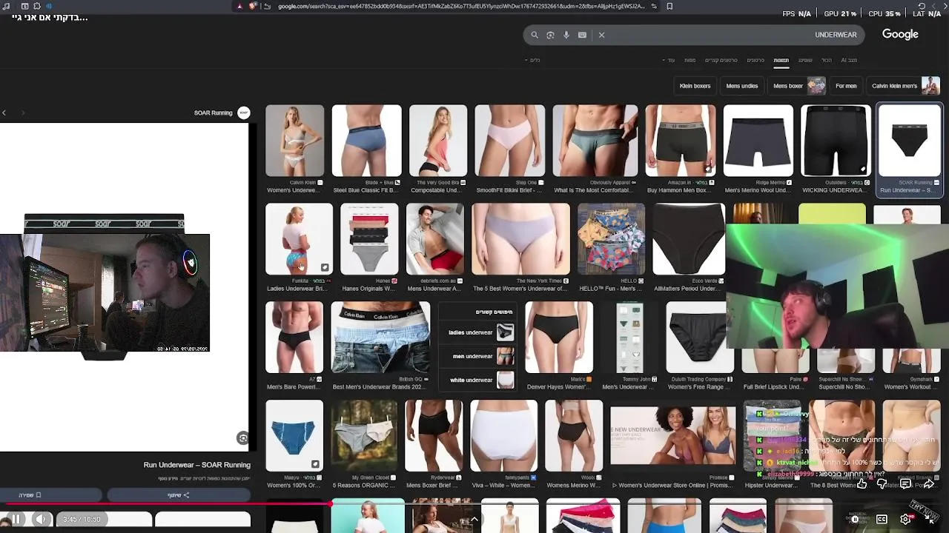The width and height of the screenshot is (949, 533).
Task: Click the GPU 21% overlay stat
Action: pyautogui.click(x=840, y=13)
